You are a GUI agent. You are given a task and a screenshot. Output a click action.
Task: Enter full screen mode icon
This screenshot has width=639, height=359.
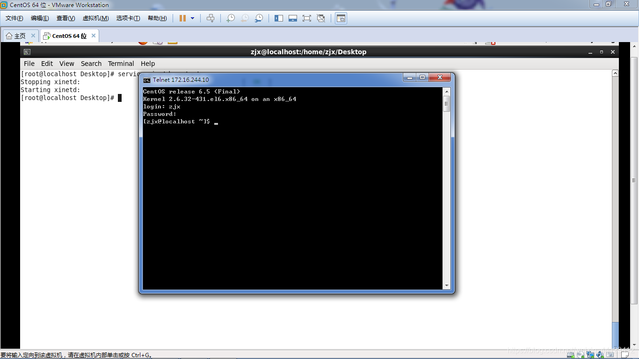tap(307, 18)
